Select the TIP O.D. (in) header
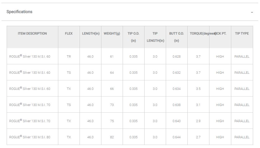Image resolution: width=260 pixels, height=148 pixels. point(133,37)
